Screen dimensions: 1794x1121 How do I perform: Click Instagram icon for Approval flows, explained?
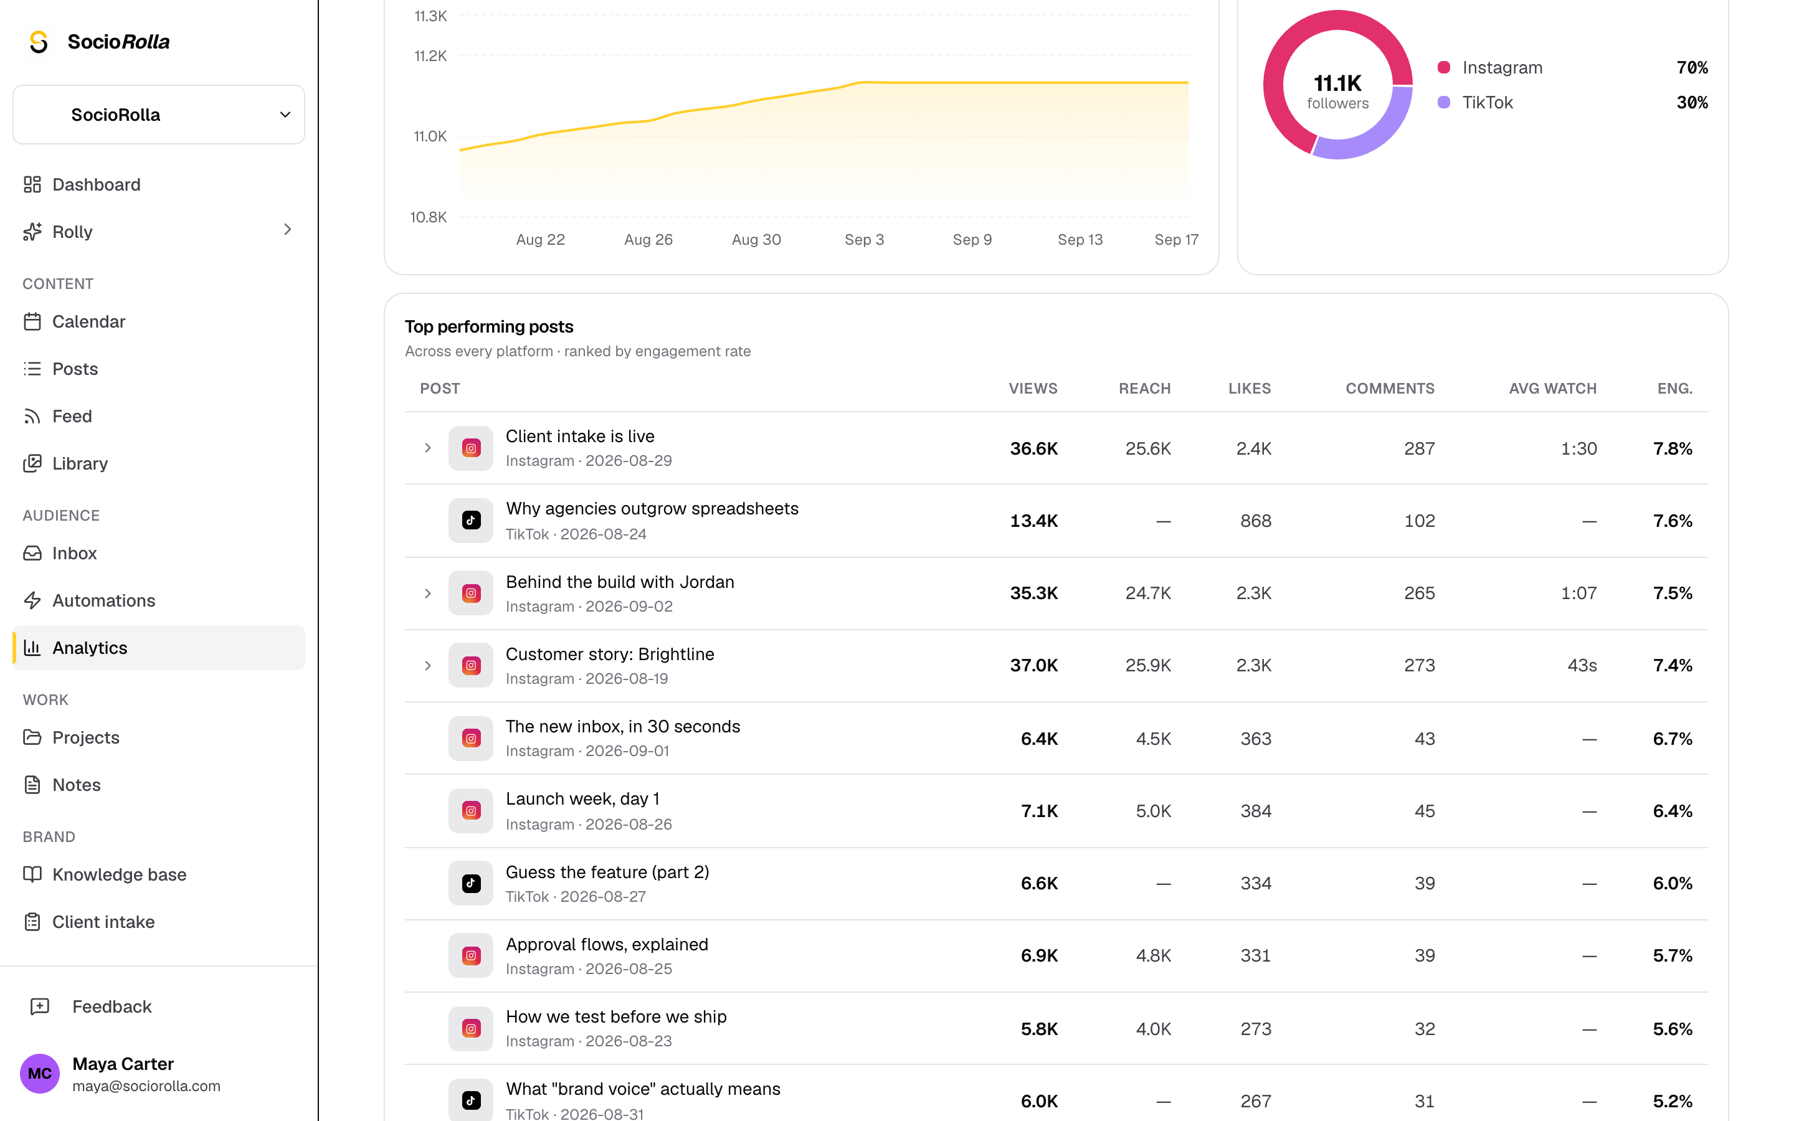[x=471, y=956]
